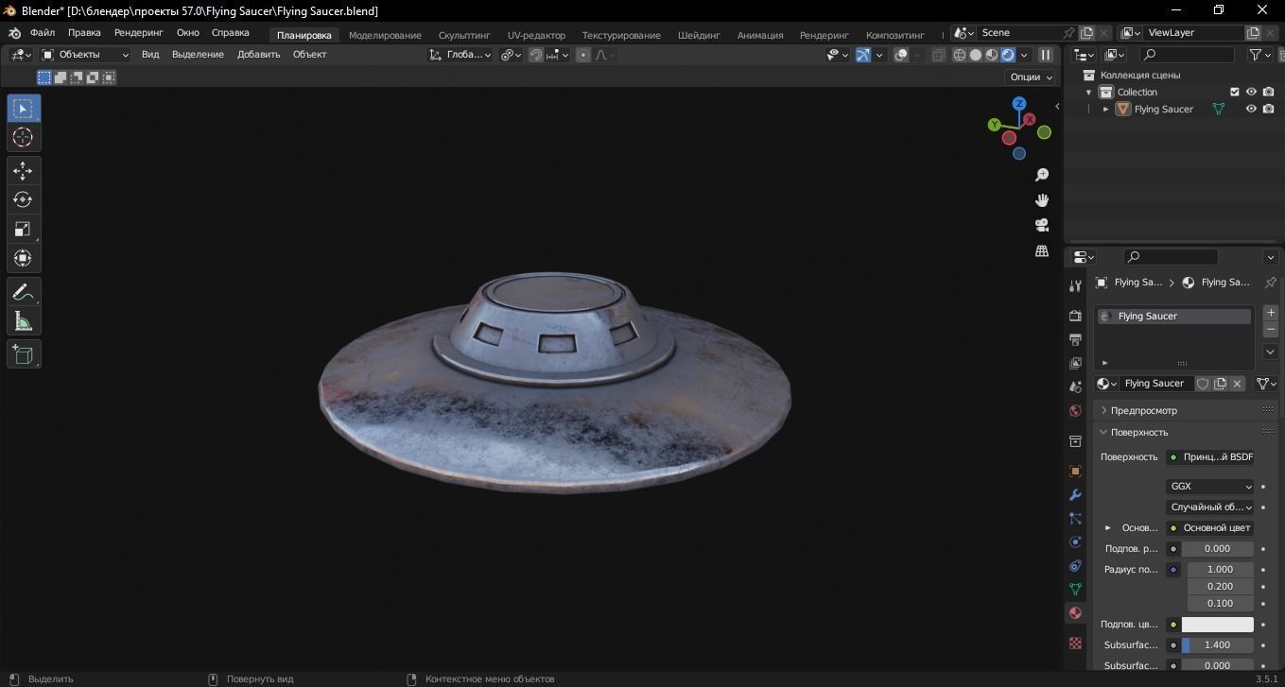
Task: Open the Scene properties tab
Action: click(x=1075, y=386)
